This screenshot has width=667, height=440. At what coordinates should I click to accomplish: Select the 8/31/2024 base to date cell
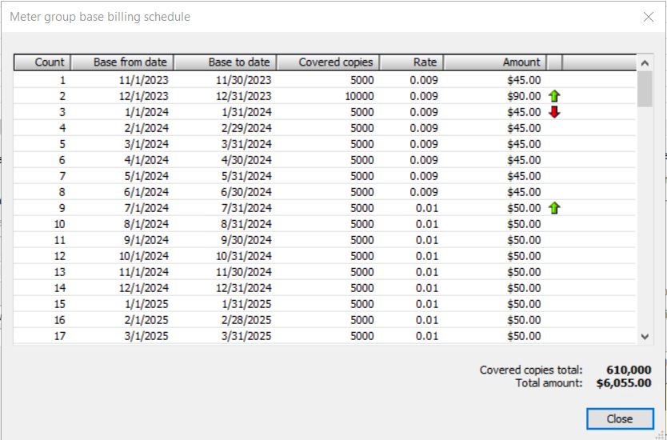246,224
